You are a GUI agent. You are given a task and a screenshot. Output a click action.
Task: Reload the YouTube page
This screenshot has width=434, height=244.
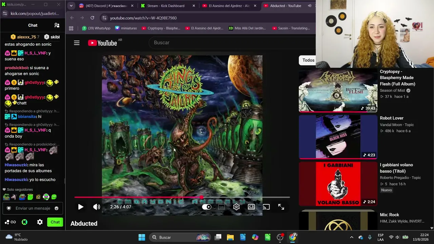pos(92,18)
